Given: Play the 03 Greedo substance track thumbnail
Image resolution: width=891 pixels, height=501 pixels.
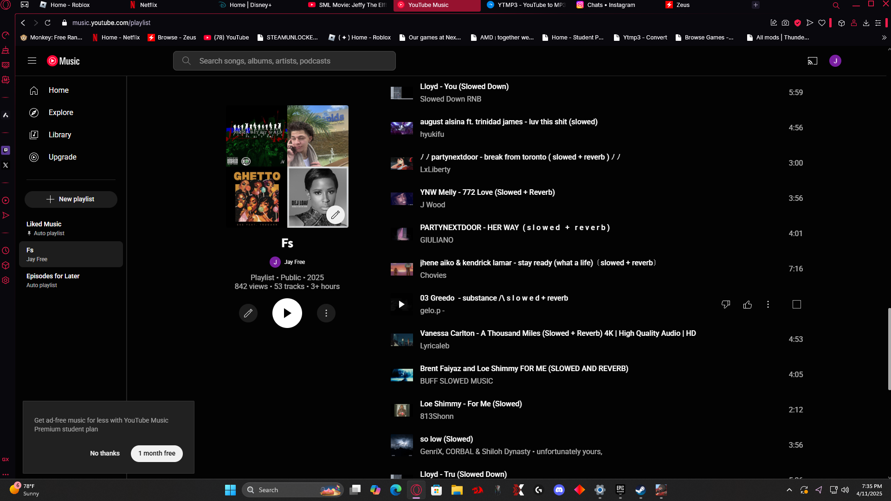Looking at the screenshot, I should click(401, 304).
